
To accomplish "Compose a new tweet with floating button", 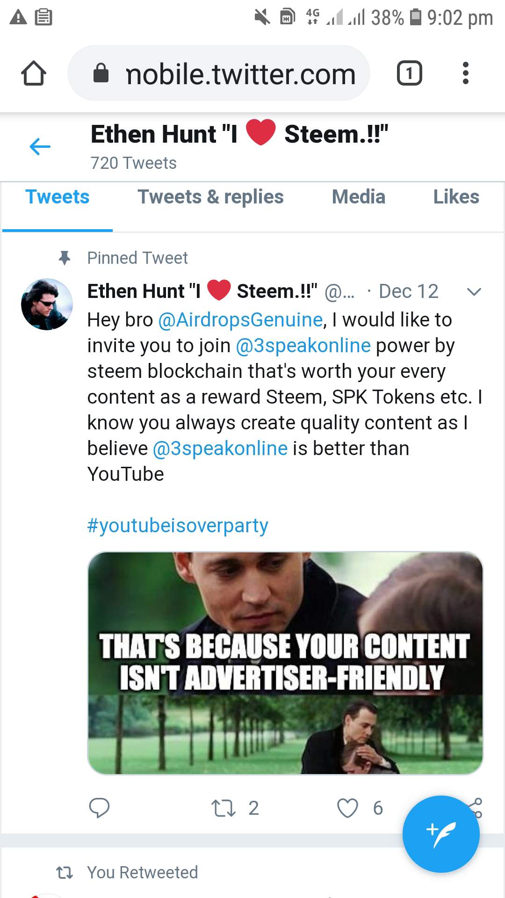I will point(440,834).
